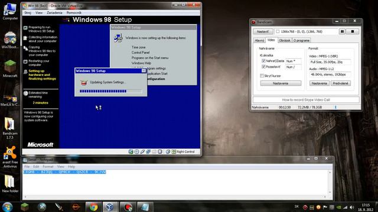The image size is (378, 212).
Task: Close the Updating System Settings dialog
Action: coord(144,71)
